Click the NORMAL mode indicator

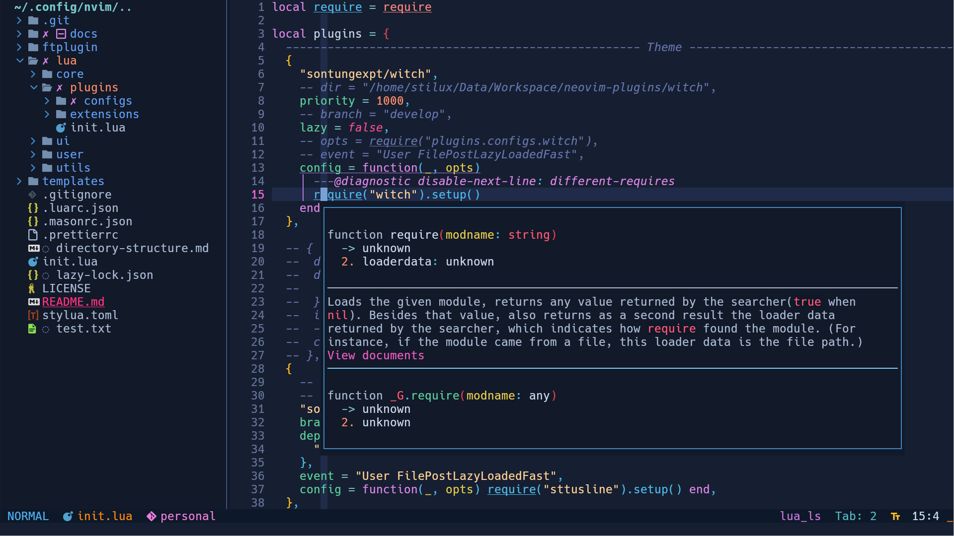pyautogui.click(x=28, y=516)
